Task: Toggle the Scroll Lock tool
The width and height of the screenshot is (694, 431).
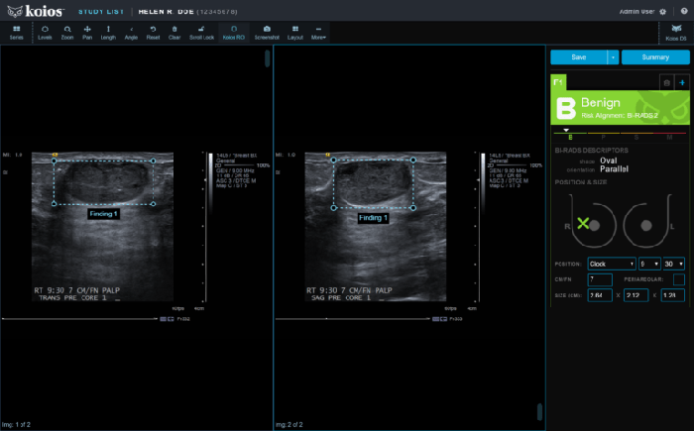Action: pos(201,32)
